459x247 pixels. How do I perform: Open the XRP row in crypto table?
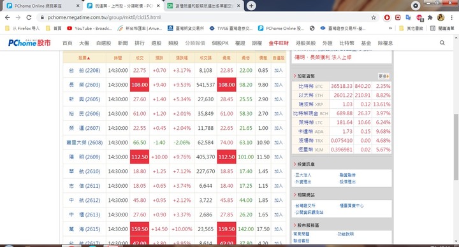point(341,104)
